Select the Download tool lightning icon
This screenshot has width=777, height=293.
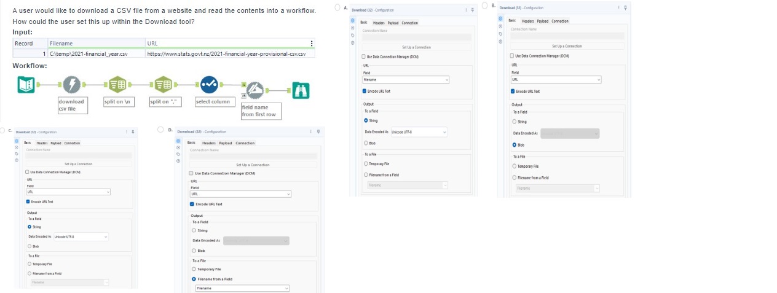[x=72, y=84]
